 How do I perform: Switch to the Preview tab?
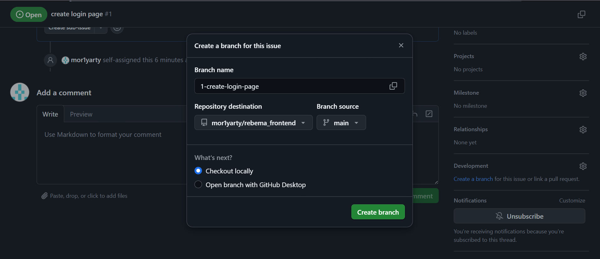(81, 114)
